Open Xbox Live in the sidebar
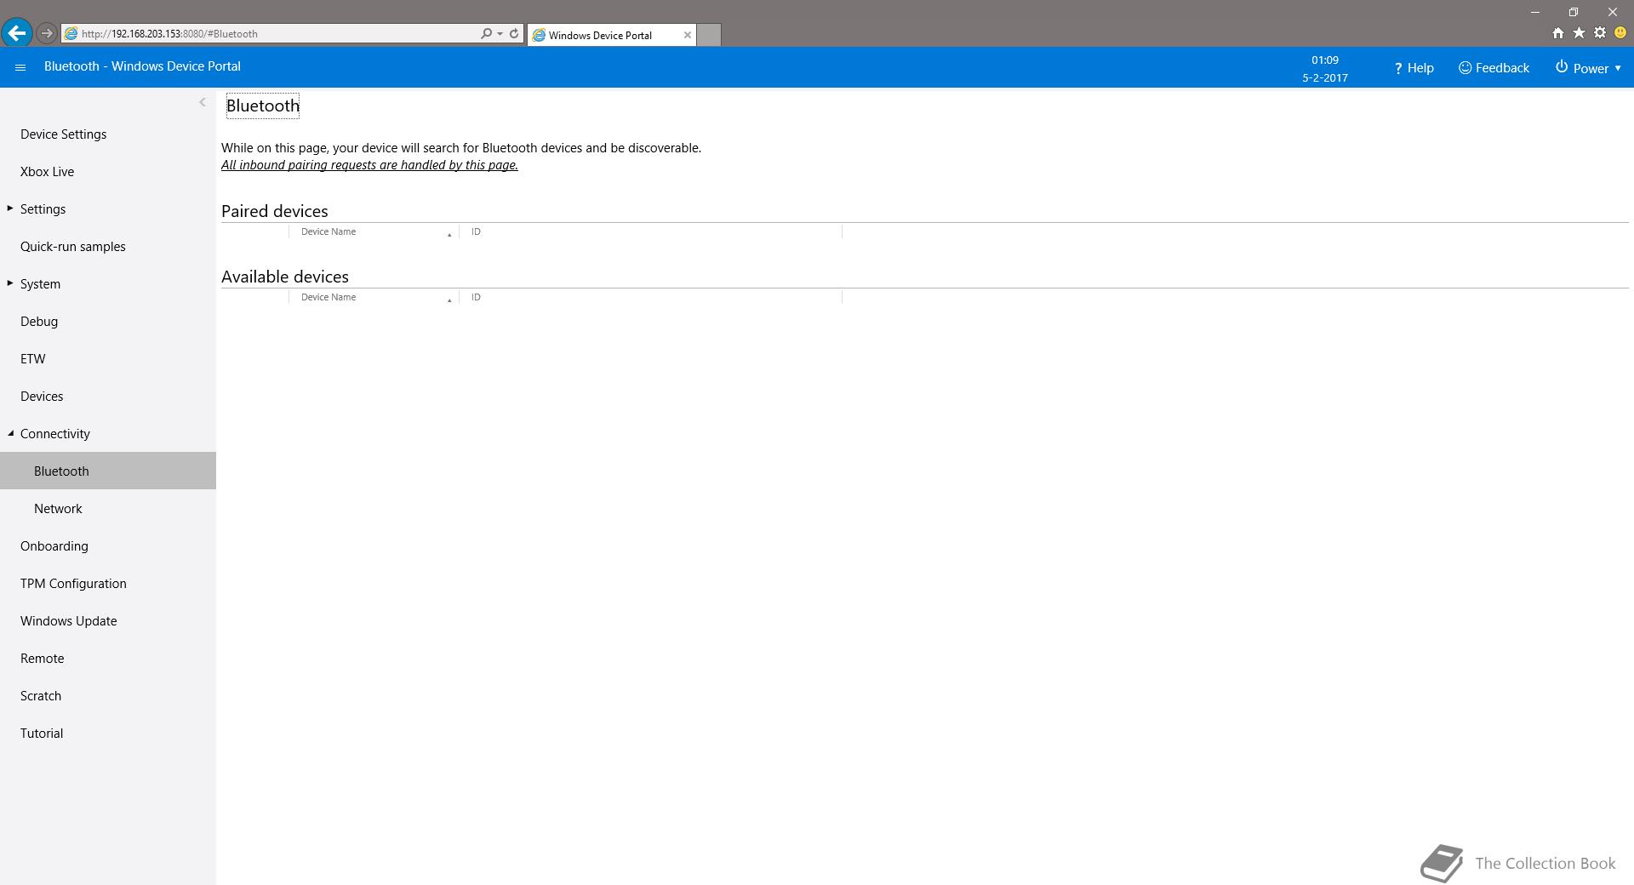Screen dimensions: 1634x885 tap(47, 172)
